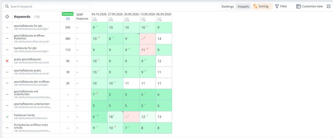
Task: Click the 04.10.2026 date column header
Action: 99,14
